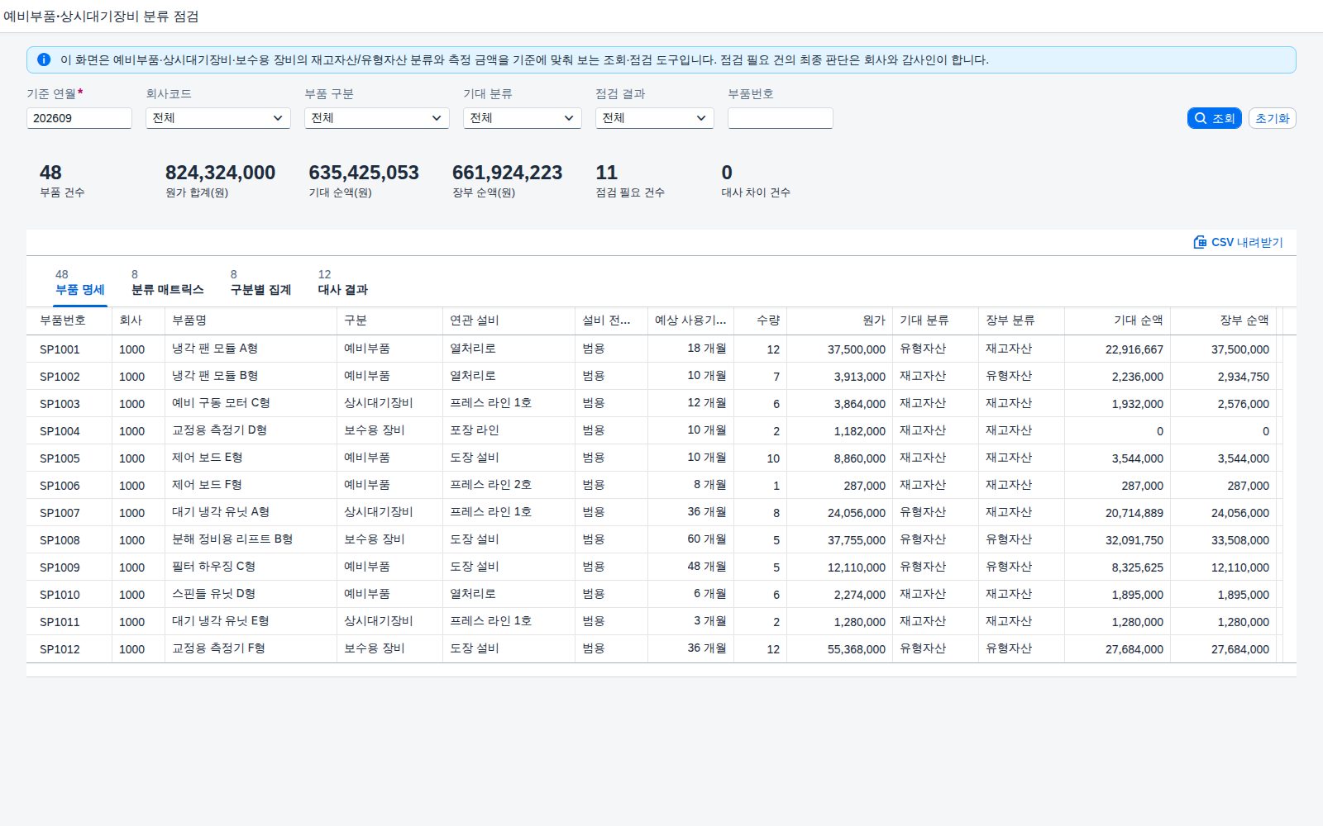Expand the 부품 구분 dropdown
Image resolution: width=1323 pixels, height=826 pixels.
click(377, 118)
